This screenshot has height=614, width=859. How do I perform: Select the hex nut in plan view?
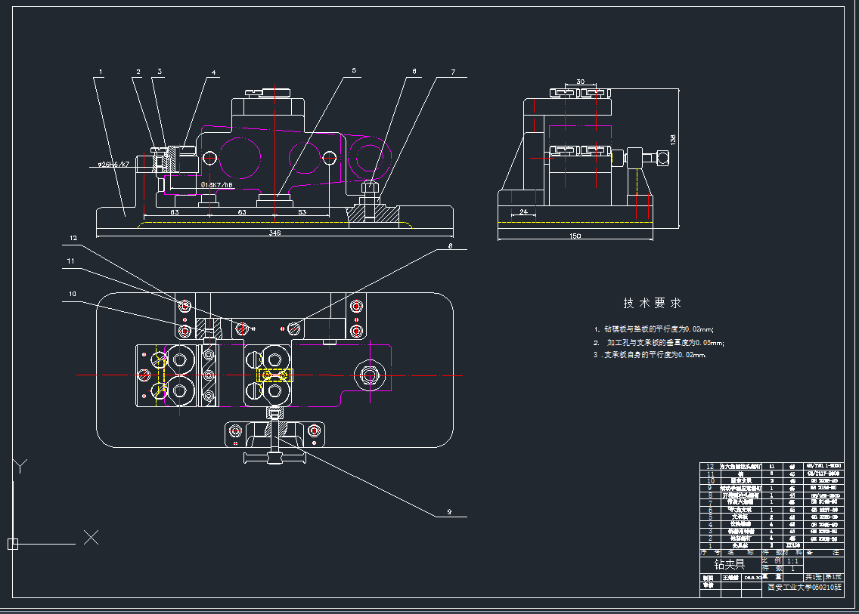point(370,375)
